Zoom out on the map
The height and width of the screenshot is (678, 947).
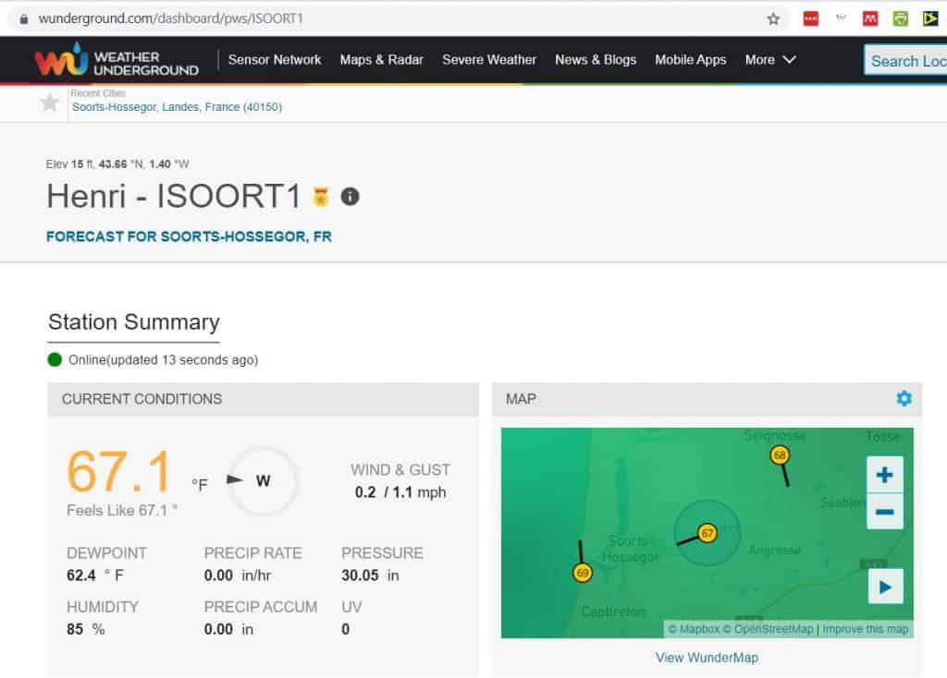885,512
